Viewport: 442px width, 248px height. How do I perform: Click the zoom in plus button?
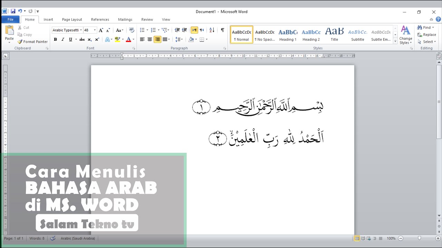click(438, 238)
